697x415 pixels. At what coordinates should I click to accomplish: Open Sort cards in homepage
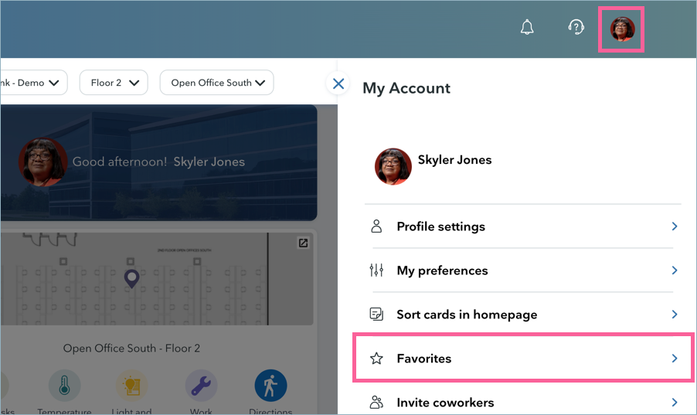pos(523,315)
